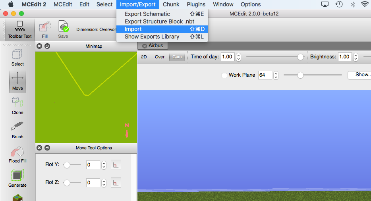Open the Chunk menu
This screenshot has width=371, height=201.
coord(171,4)
